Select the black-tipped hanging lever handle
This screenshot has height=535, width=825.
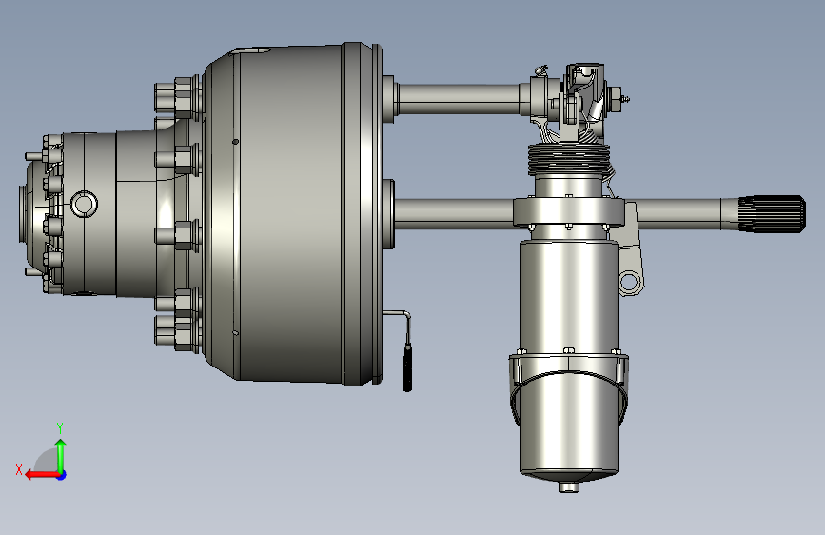[407, 367]
